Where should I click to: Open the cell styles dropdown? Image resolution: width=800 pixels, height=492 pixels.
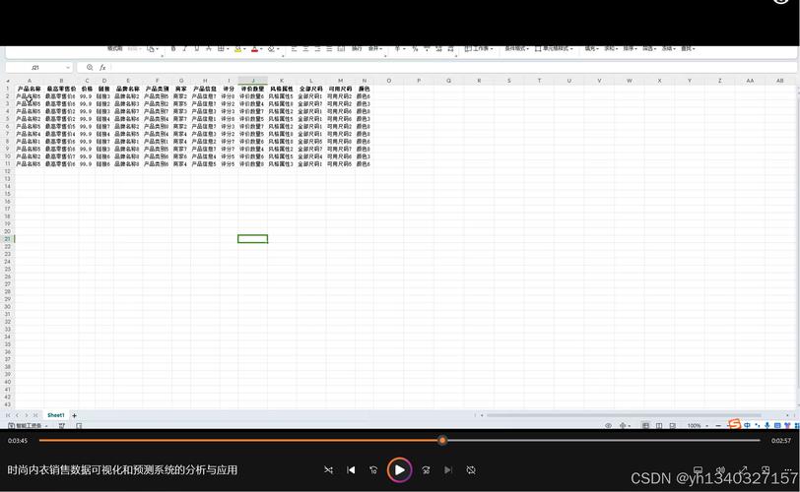click(554, 49)
